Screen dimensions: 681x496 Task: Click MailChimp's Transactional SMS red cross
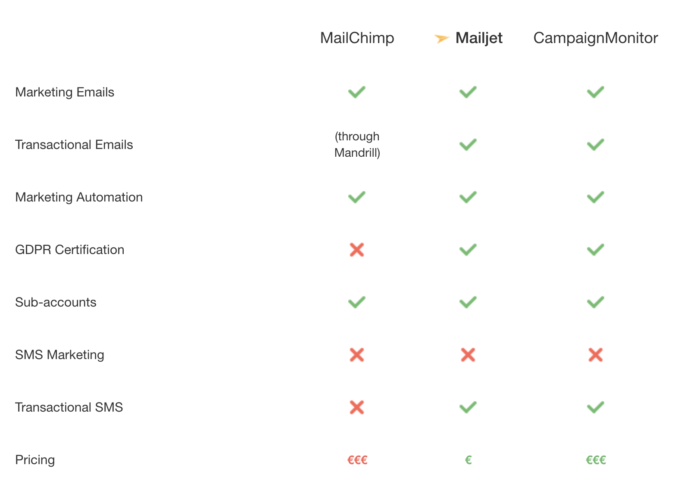pyautogui.click(x=357, y=407)
